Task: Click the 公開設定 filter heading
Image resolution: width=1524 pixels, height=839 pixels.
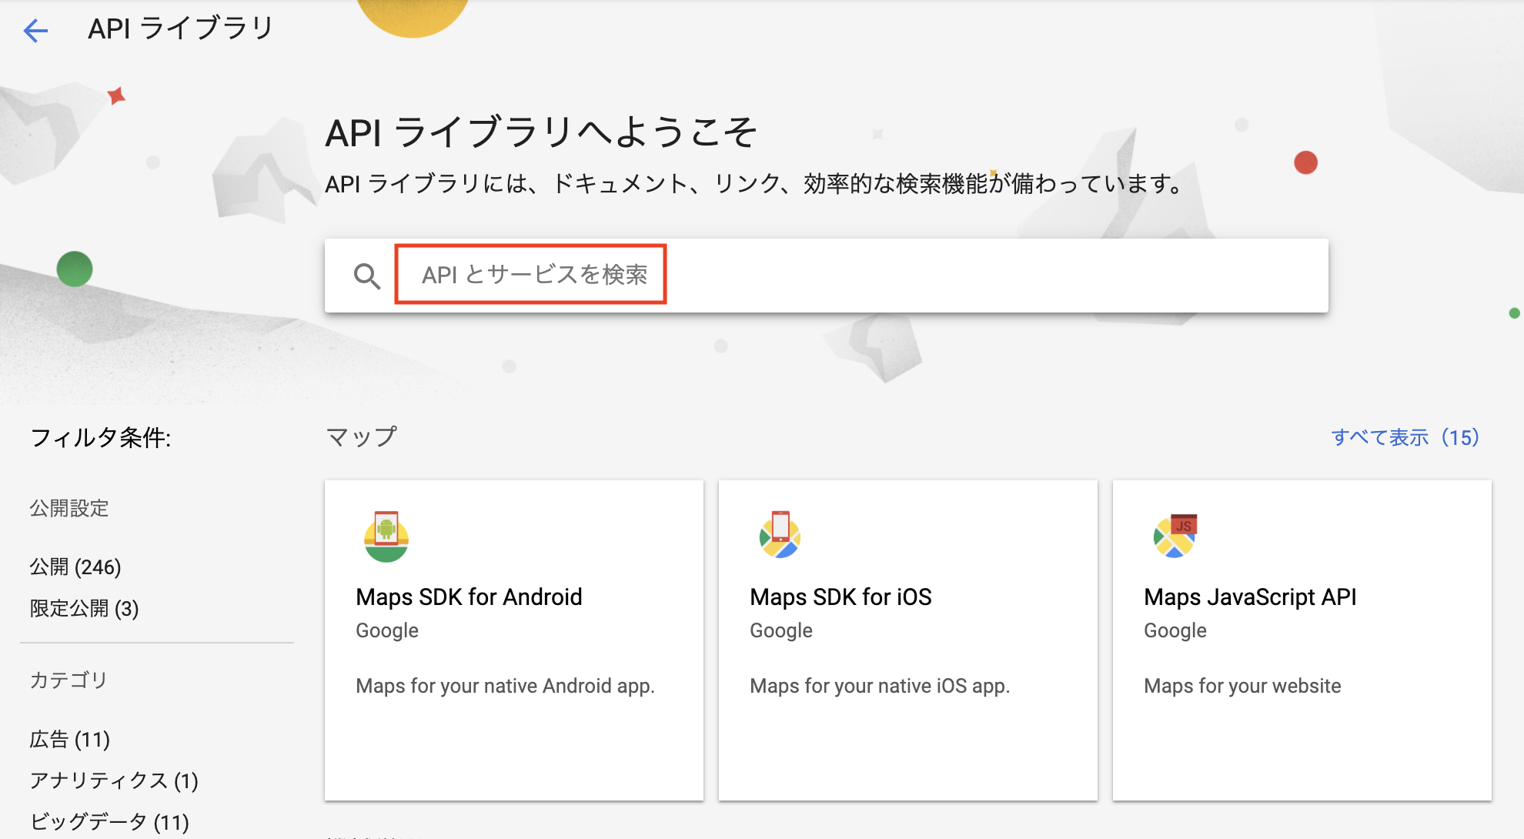Action: tap(69, 508)
